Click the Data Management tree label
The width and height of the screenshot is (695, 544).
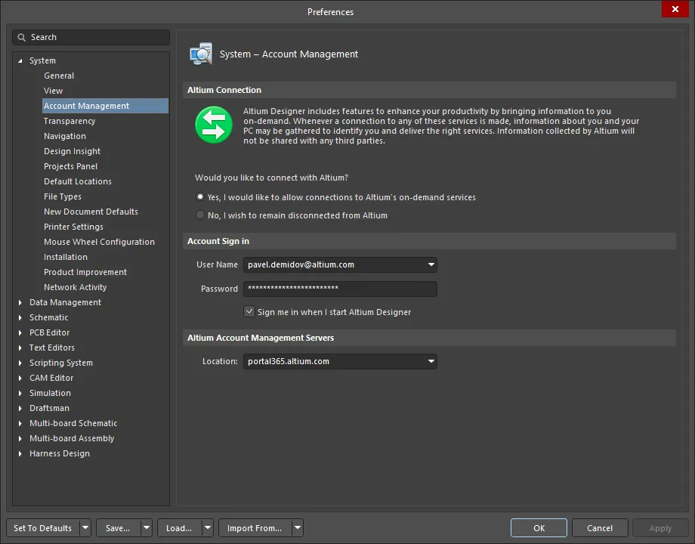point(65,302)
